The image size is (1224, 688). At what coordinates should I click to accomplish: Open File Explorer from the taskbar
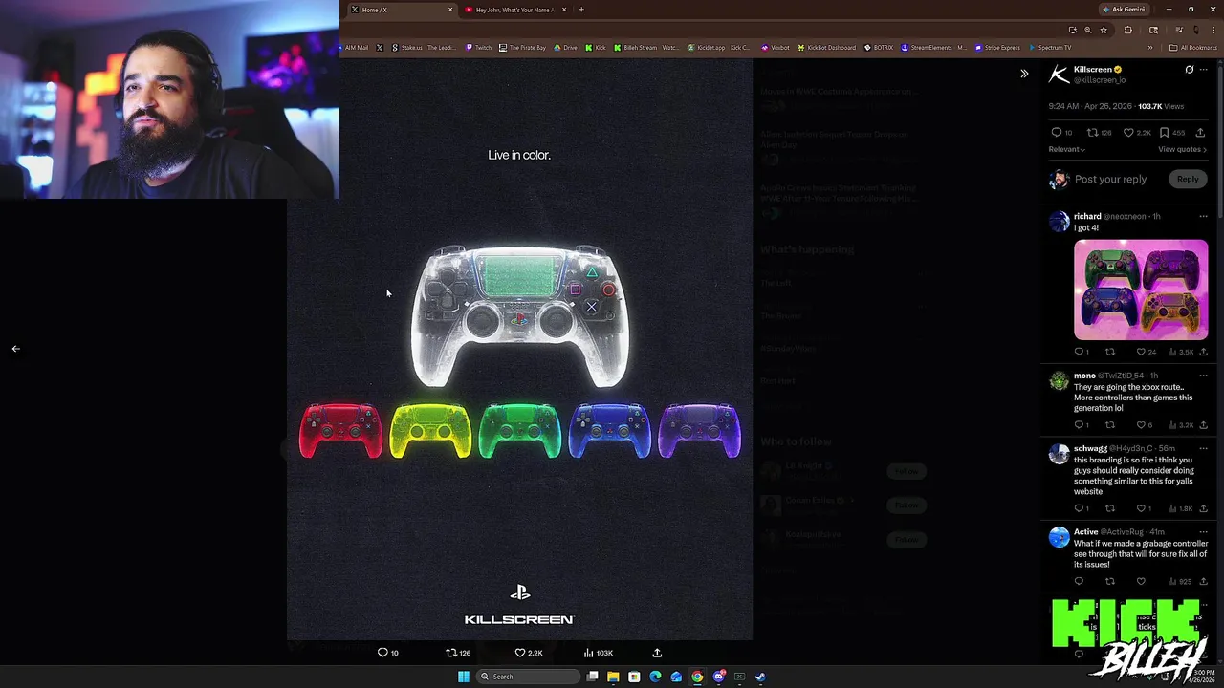613,677
